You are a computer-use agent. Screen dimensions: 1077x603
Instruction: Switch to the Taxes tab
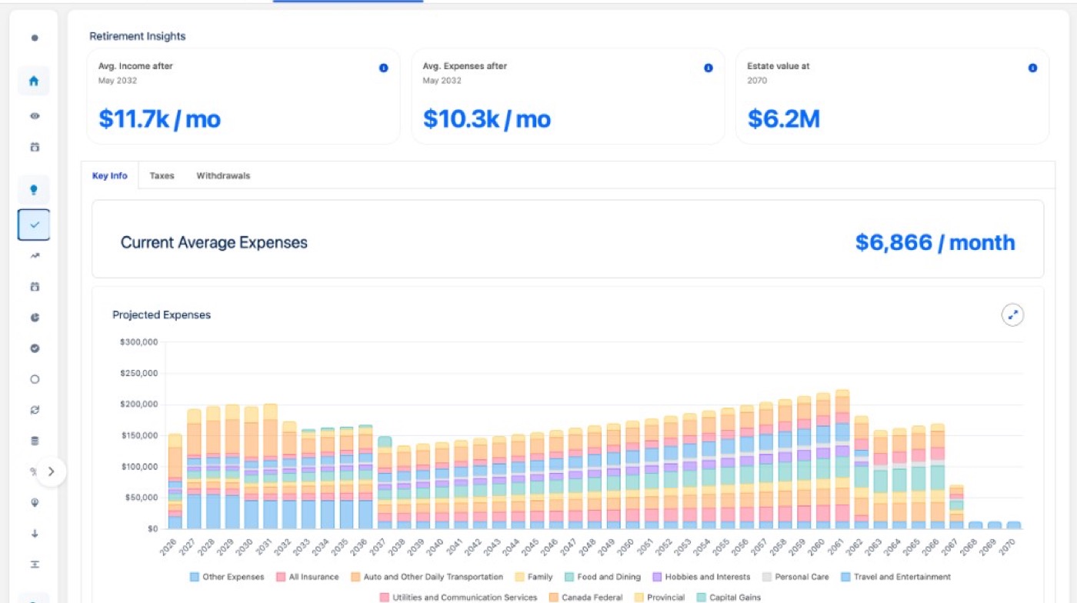tap(162, 175)
